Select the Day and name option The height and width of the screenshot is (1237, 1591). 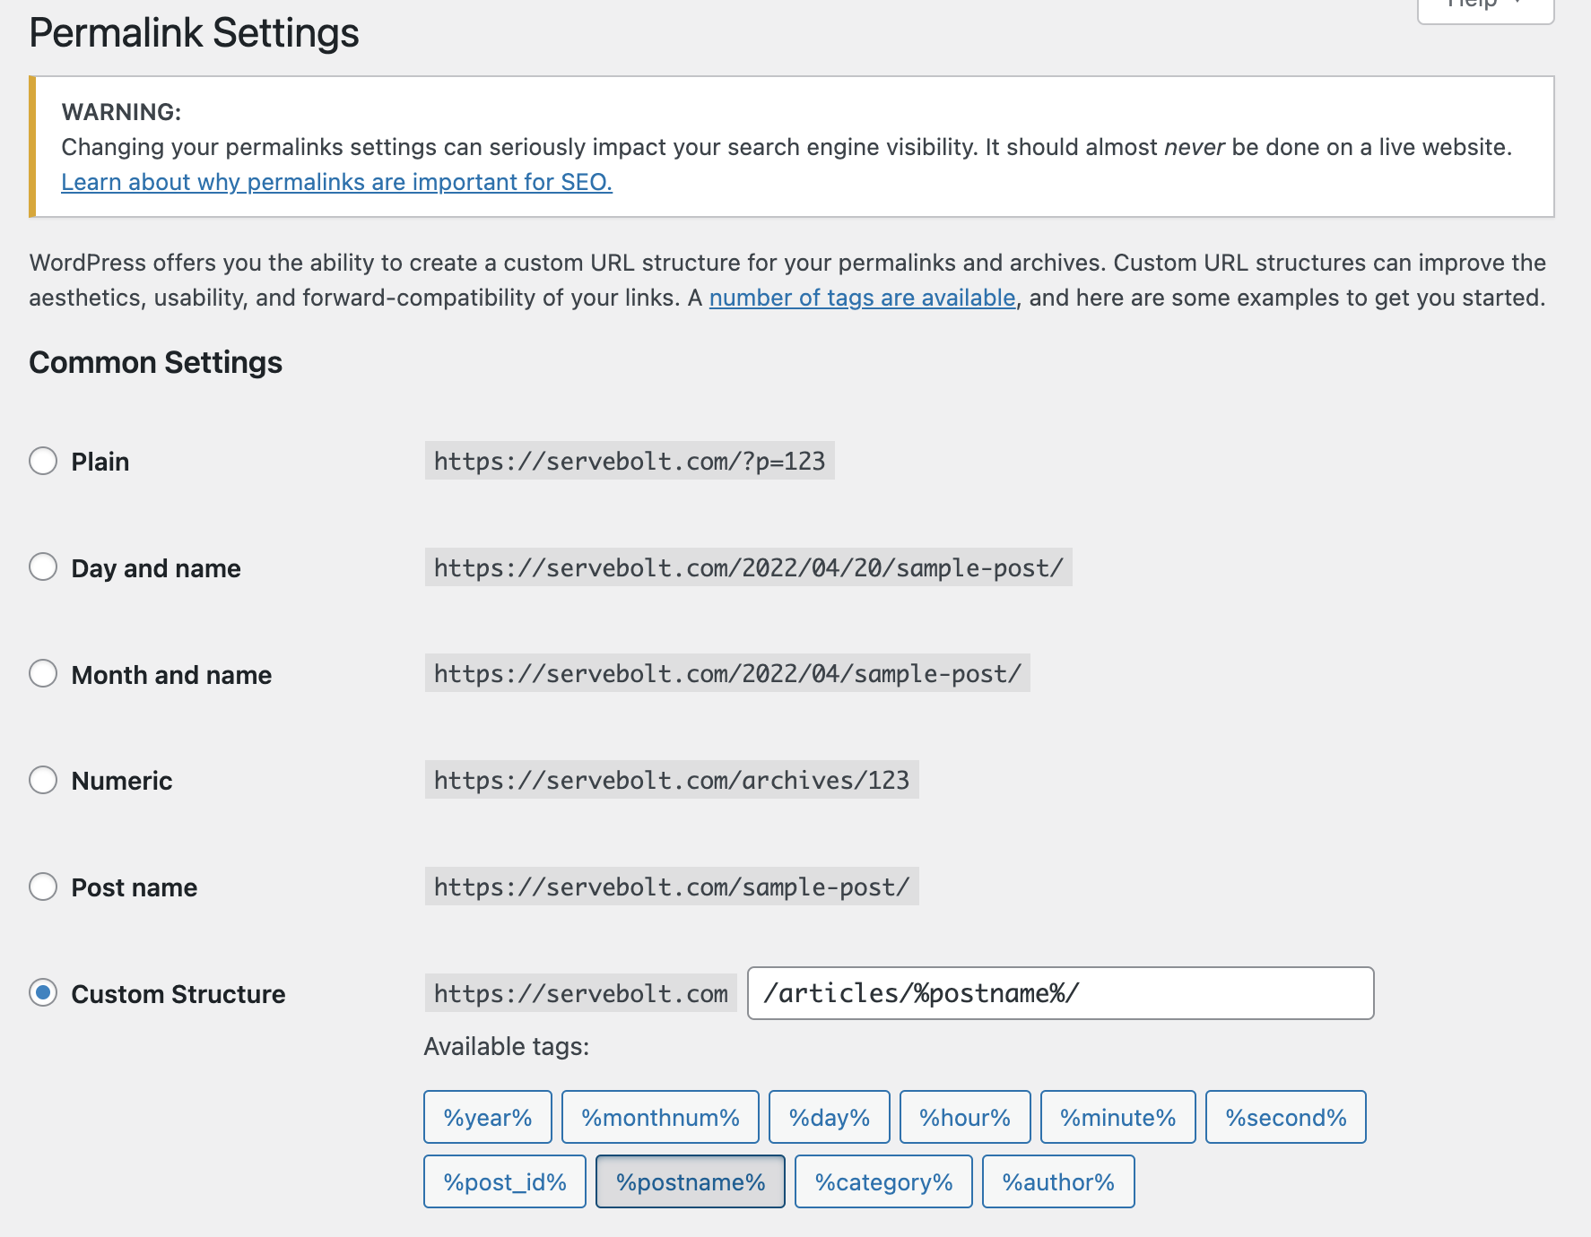(43, 567)
